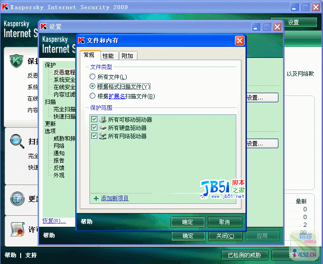Select 反恶意程序 tree item
The image size is (323, 264).
click(64, 73)
